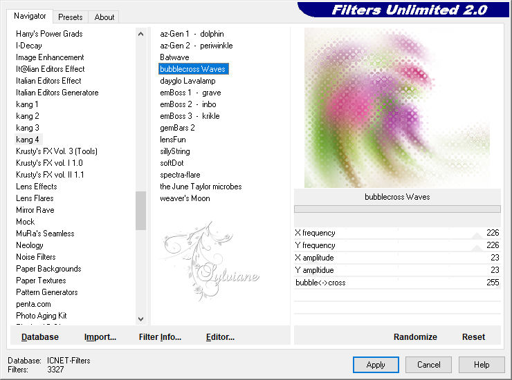This screenshot has height=380, width=512.
Task: Adjust the bubble<->cross slider
Action: (397, 283)
